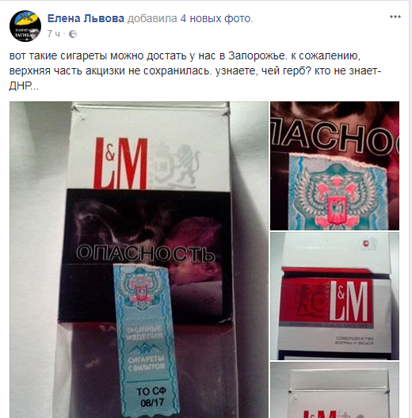This screenshot has width=412, height=418.
Task: Click the 'ТАБАЧНЫЕ ИЗДЕЛИЯ' text on stamp
Action: click(144, 332)
